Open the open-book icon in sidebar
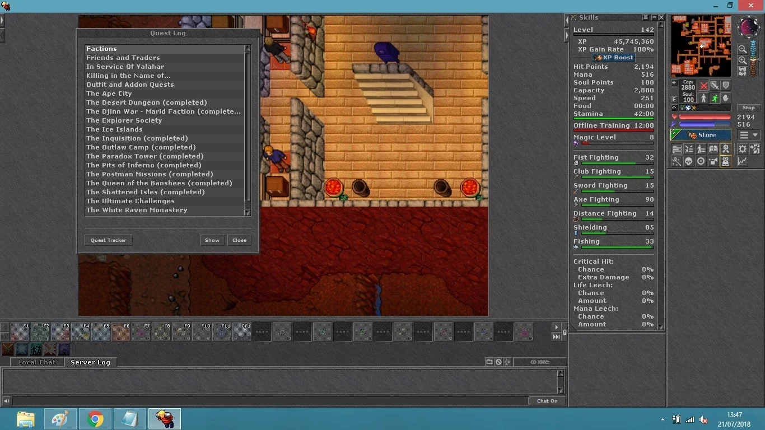765x430 pixels. (x=713, y=149)
